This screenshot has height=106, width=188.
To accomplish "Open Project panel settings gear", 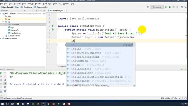I will point(41,11).
